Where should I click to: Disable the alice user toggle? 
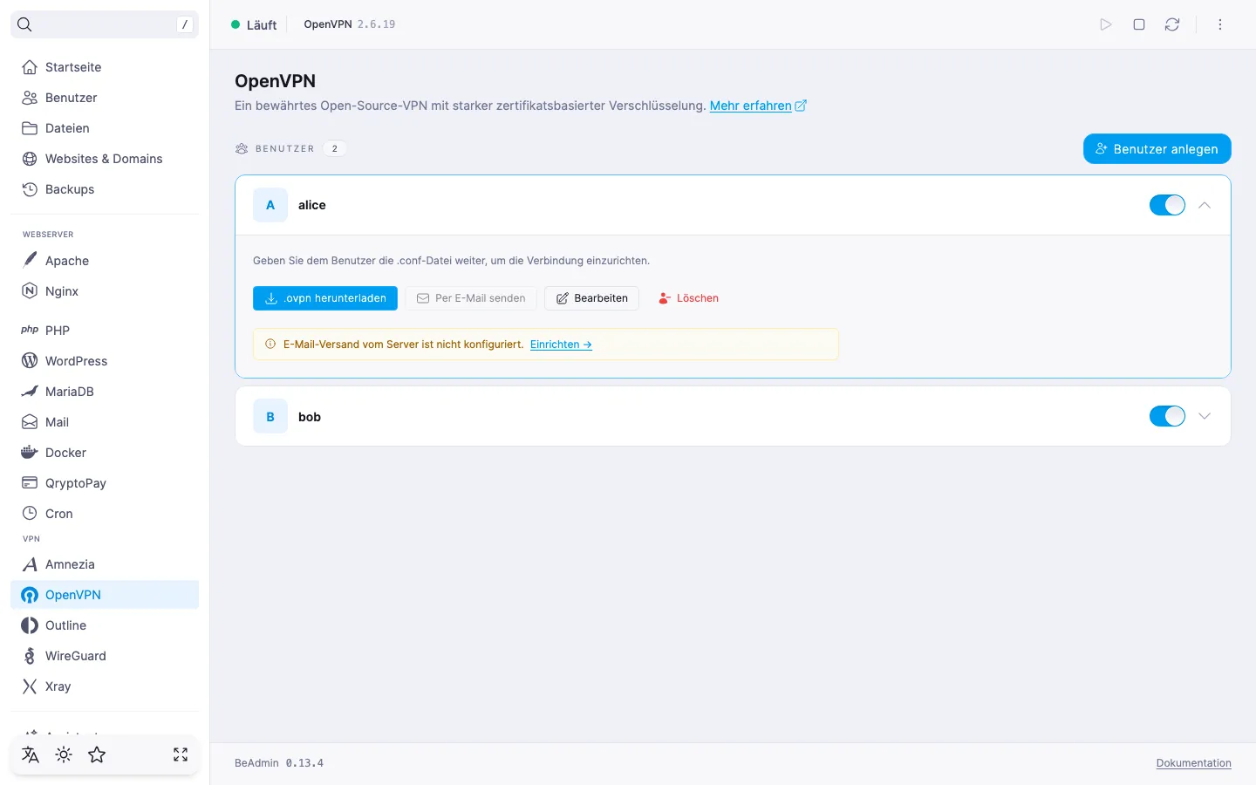[x=1167, y=205]
